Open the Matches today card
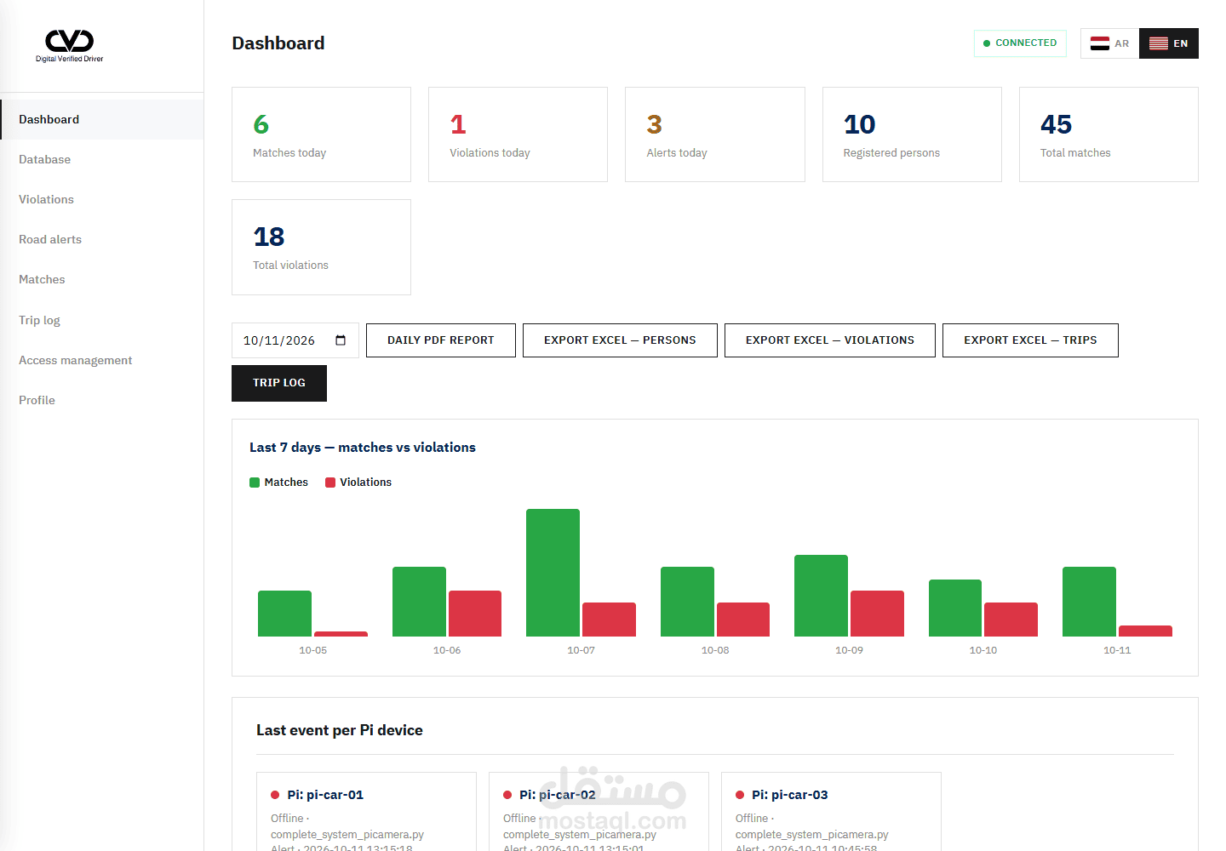Image resolution: width=1226 pixels, height=851 pixels. tap(321, 134)
